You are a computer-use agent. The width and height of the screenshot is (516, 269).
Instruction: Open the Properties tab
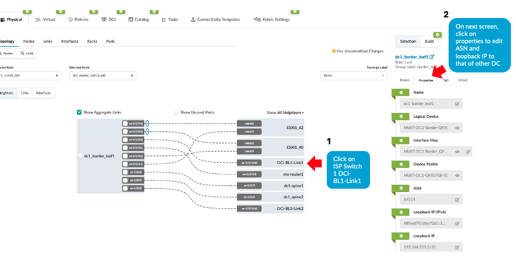pos(426,80)
